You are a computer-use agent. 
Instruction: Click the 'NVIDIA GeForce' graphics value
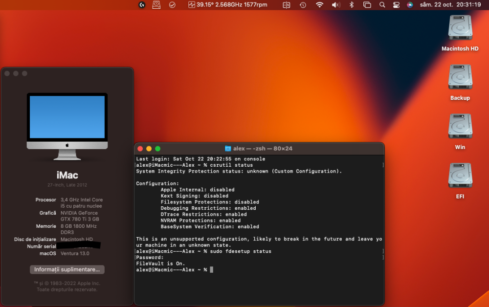pyautogui.click(x=79, y=213)
